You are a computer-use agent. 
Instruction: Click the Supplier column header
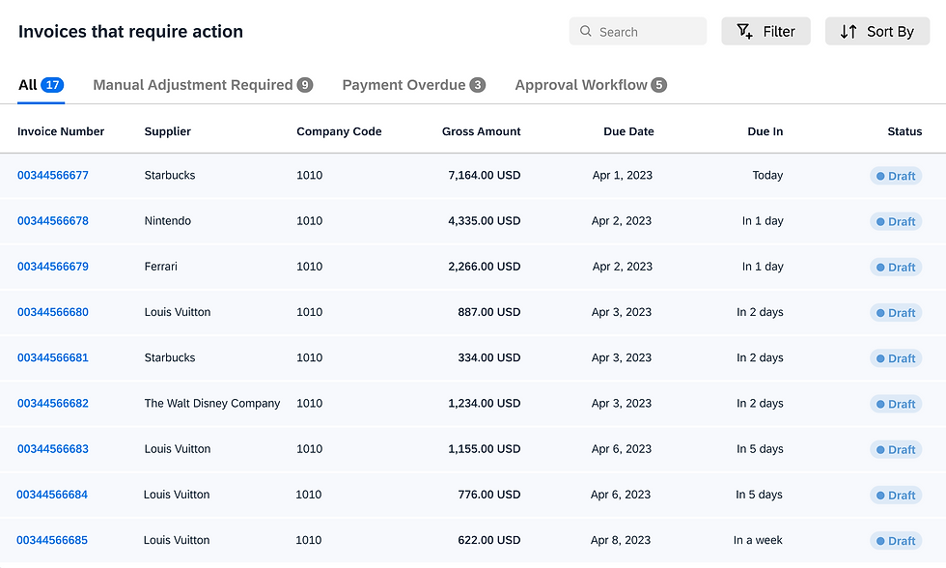[x=168, y=131]
